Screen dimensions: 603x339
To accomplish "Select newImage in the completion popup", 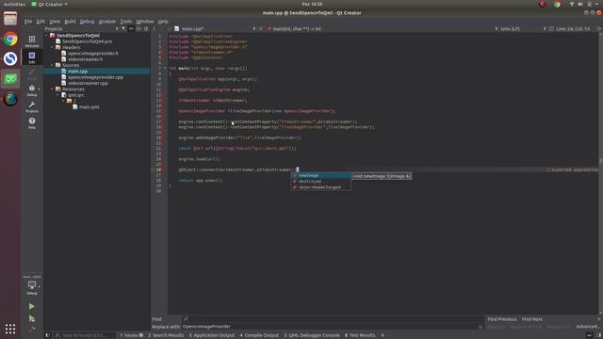I will 321,175.
